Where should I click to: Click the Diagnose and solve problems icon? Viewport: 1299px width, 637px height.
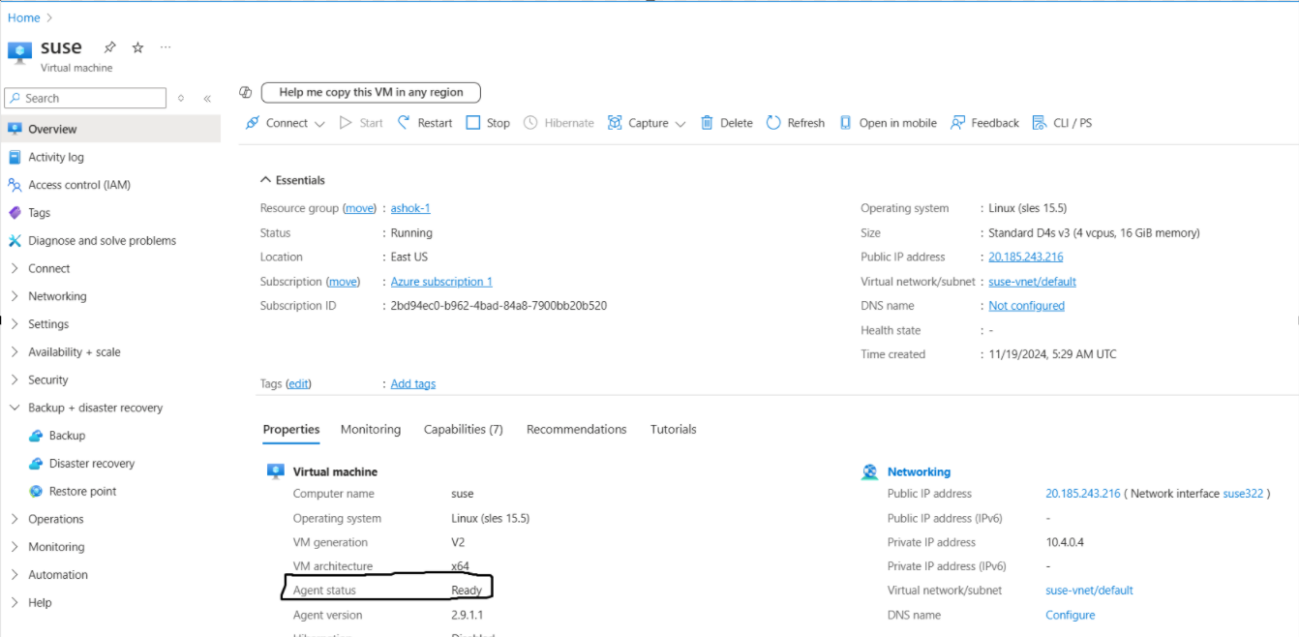tap(15, 241)
